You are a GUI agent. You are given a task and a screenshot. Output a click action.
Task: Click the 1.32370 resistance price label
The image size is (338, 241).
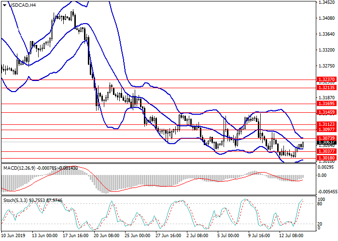coord(326,80)
